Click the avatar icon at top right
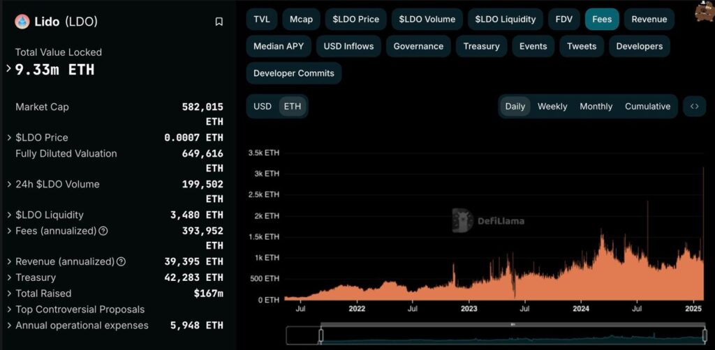The image size is (715, 350). click(705, 11)
